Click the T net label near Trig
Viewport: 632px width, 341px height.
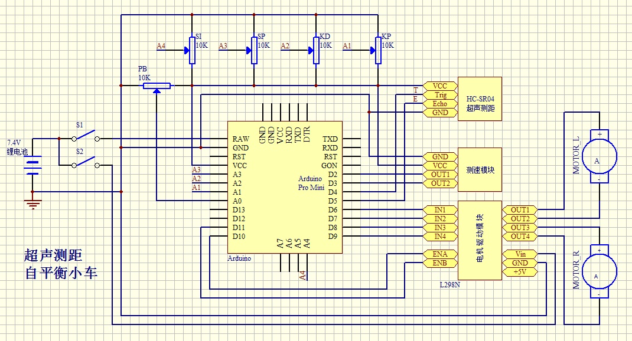[416, 90]
